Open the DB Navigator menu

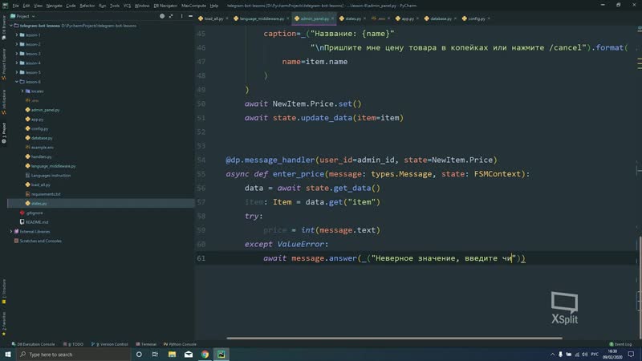pos(165,6)
